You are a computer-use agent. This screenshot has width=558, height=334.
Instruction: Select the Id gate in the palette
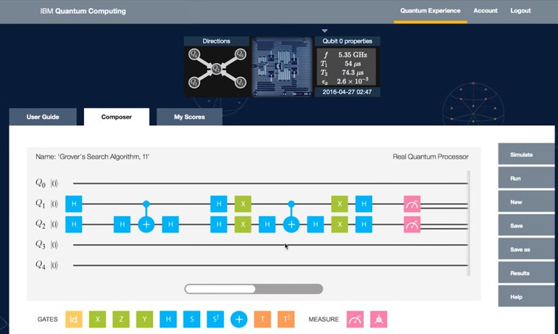[74, 319]
